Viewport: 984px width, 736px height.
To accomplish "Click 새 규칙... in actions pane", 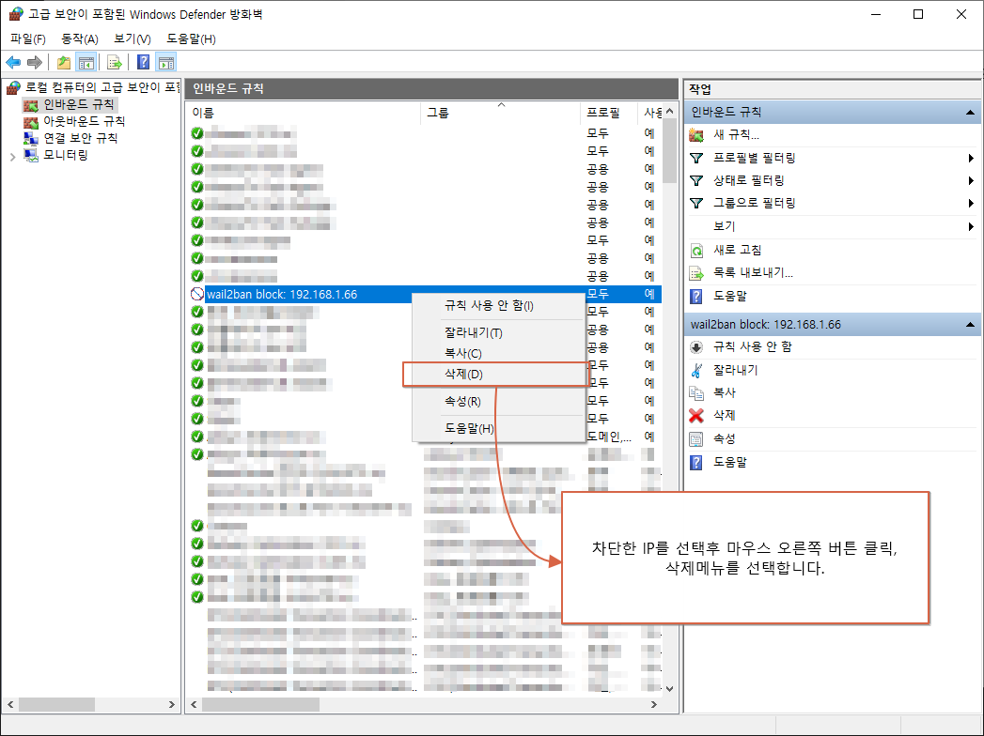I will tap(736, 135).
